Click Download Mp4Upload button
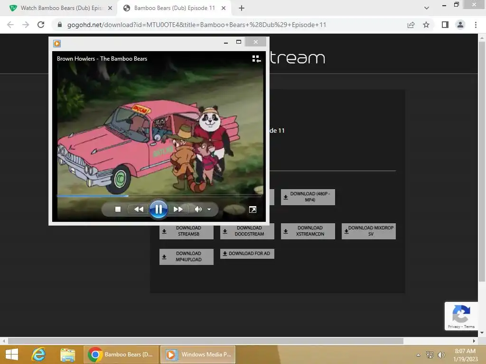This screenshot has width=486, height=364. [x=186, y=256]
